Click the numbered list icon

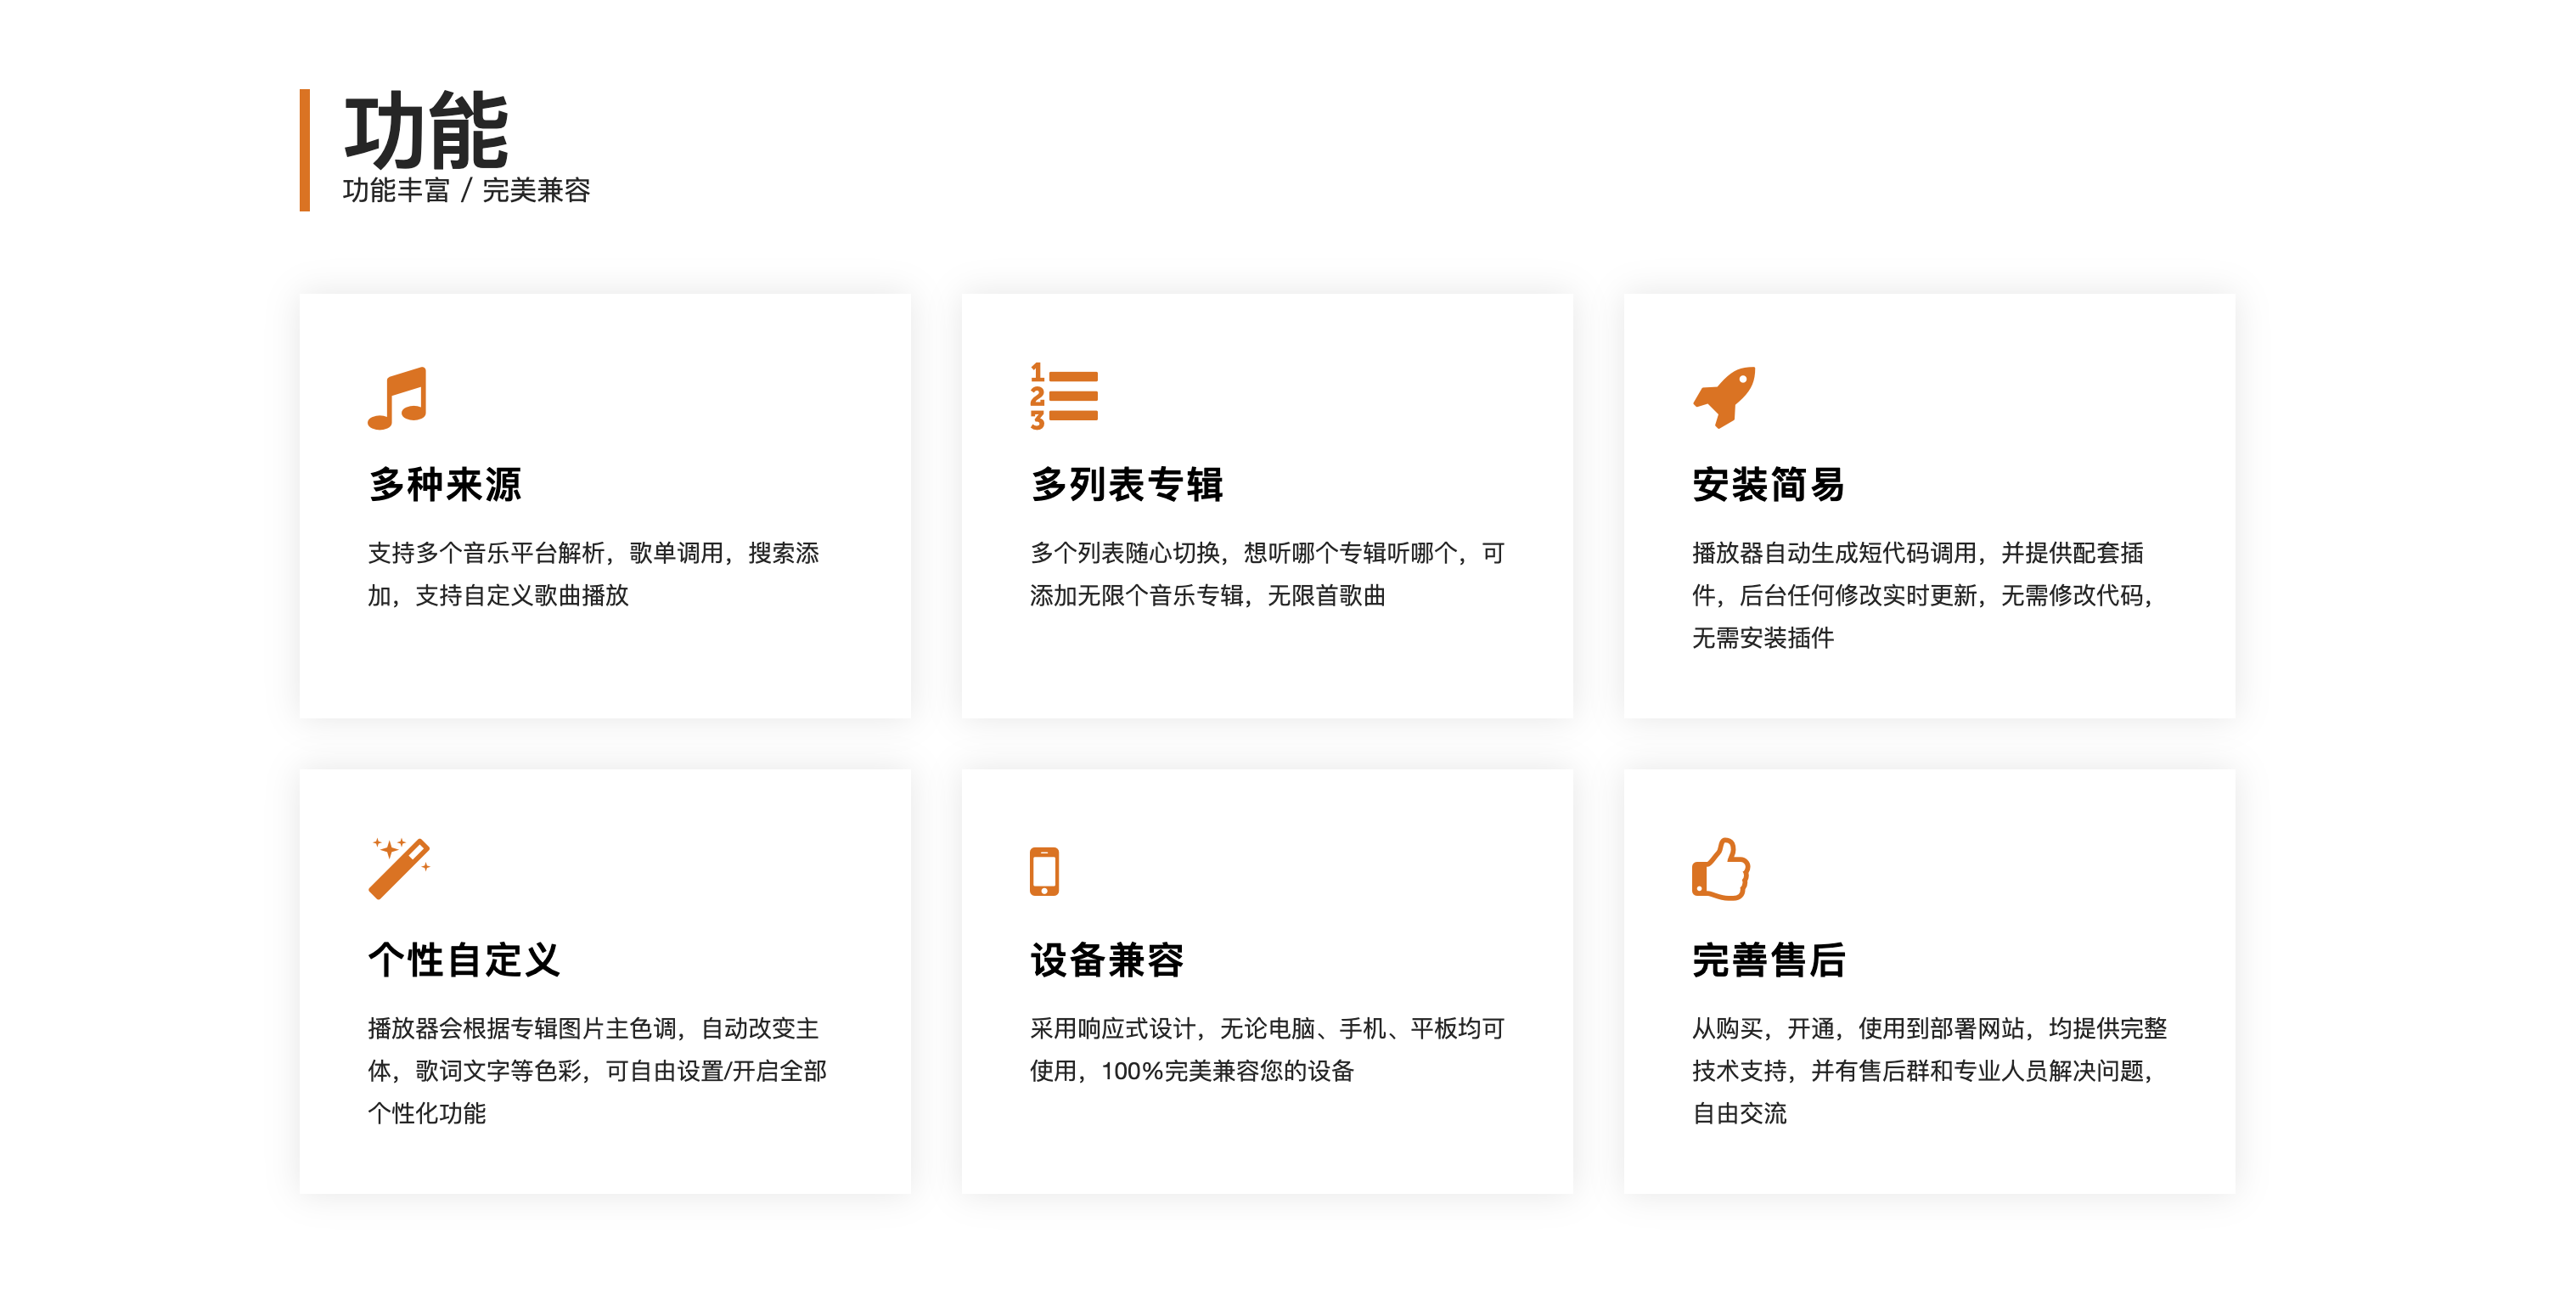pos(1064,396)
